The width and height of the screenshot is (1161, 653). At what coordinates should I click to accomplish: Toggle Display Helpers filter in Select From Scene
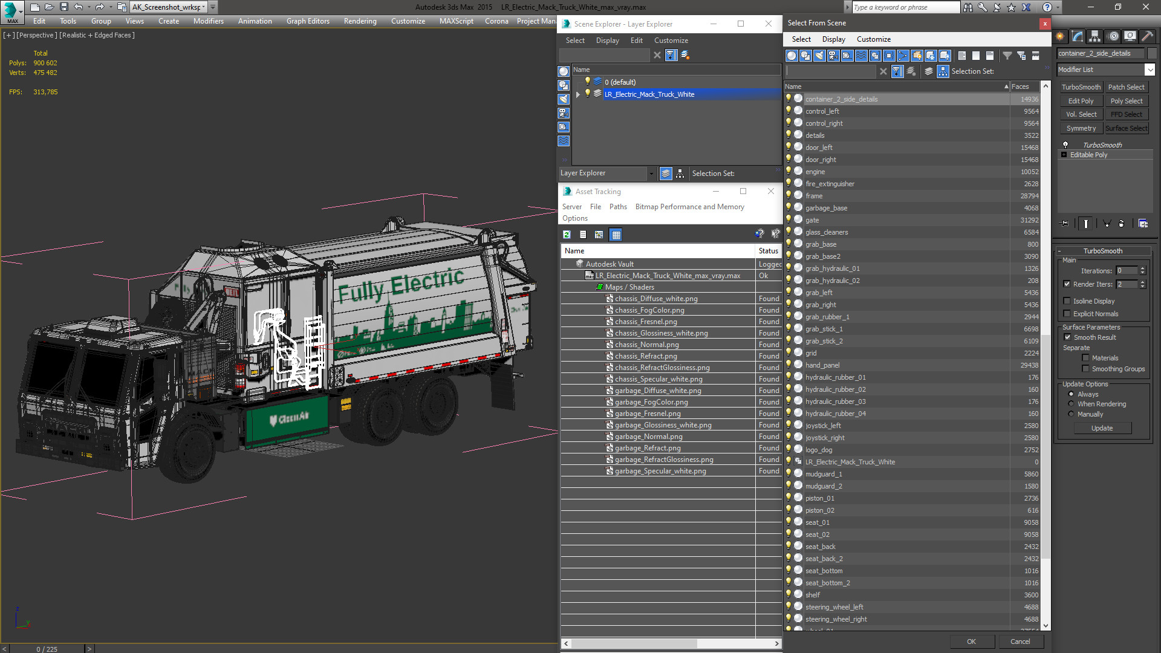(847, 56)
